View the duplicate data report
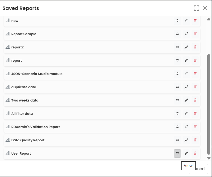The height and width of the screenshot is (177, 212). [177, 87]
